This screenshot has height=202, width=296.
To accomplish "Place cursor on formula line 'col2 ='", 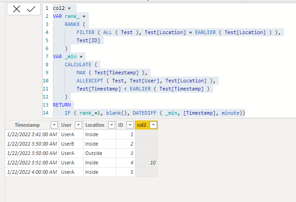I will pos(62,8).
